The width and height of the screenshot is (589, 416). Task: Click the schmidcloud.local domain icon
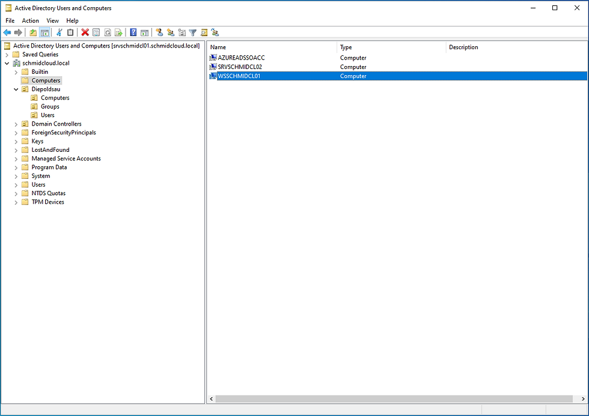17,63
